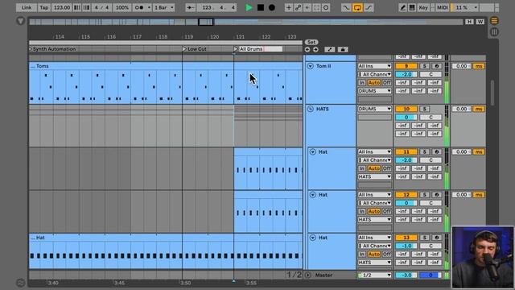Arm the Tom II track for recording
Screen dimensions: 515x290
click(x=437, y=66)
